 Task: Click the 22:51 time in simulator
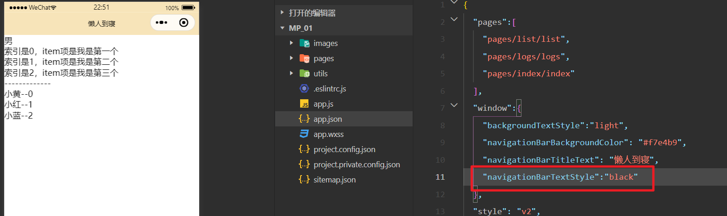(x=101, y=7)
